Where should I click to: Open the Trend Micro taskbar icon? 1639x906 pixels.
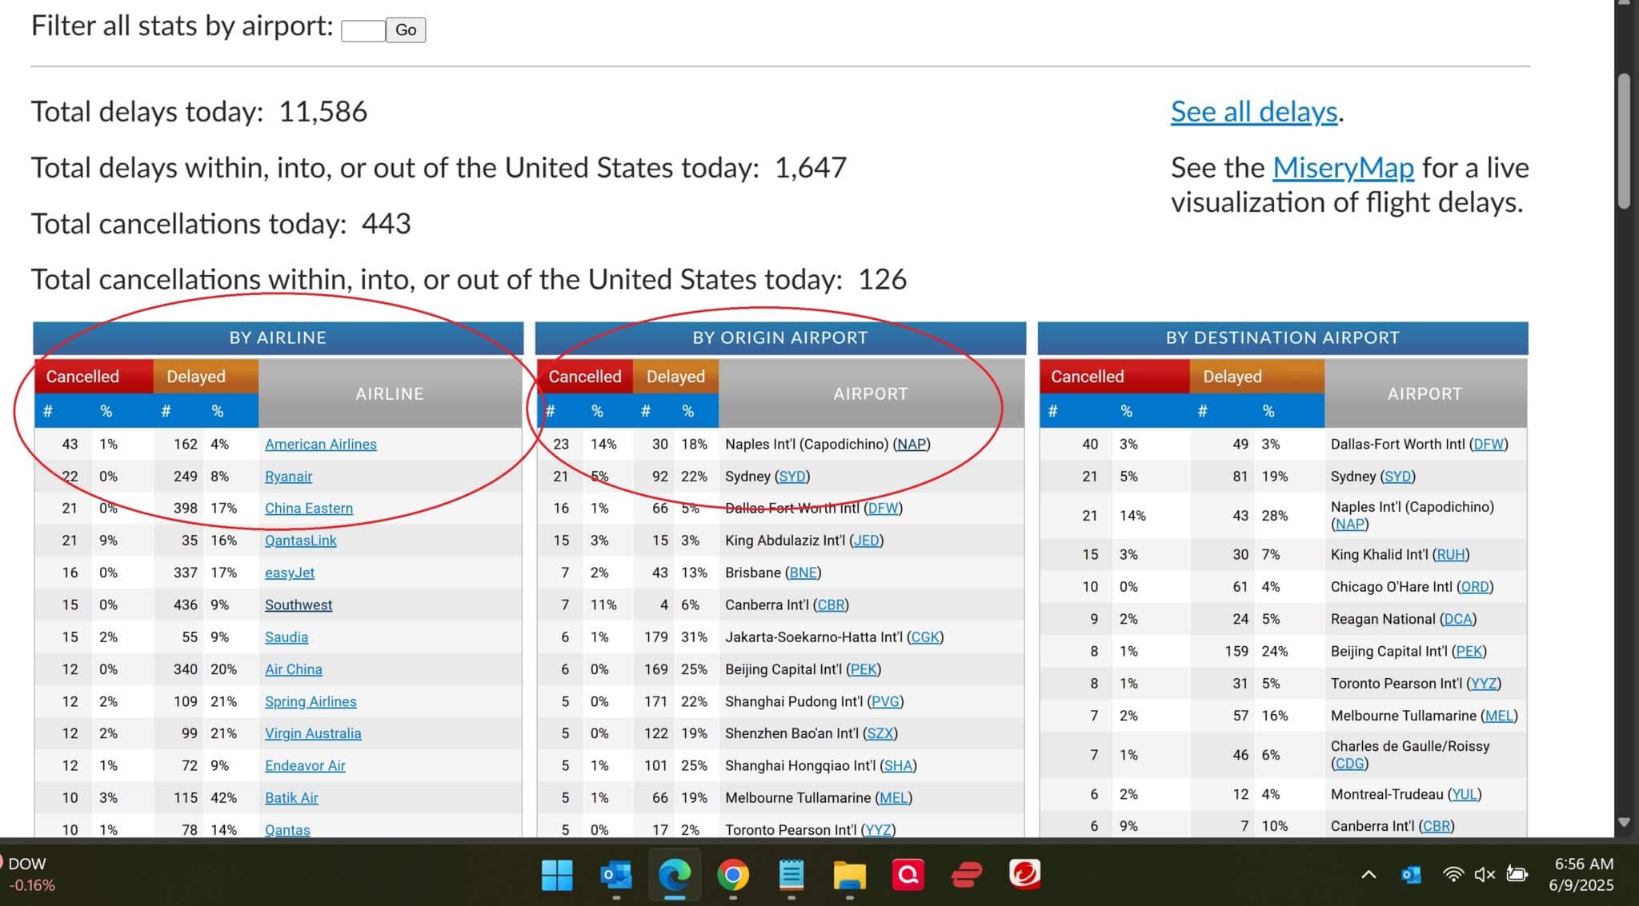(x=1025, y=875)
